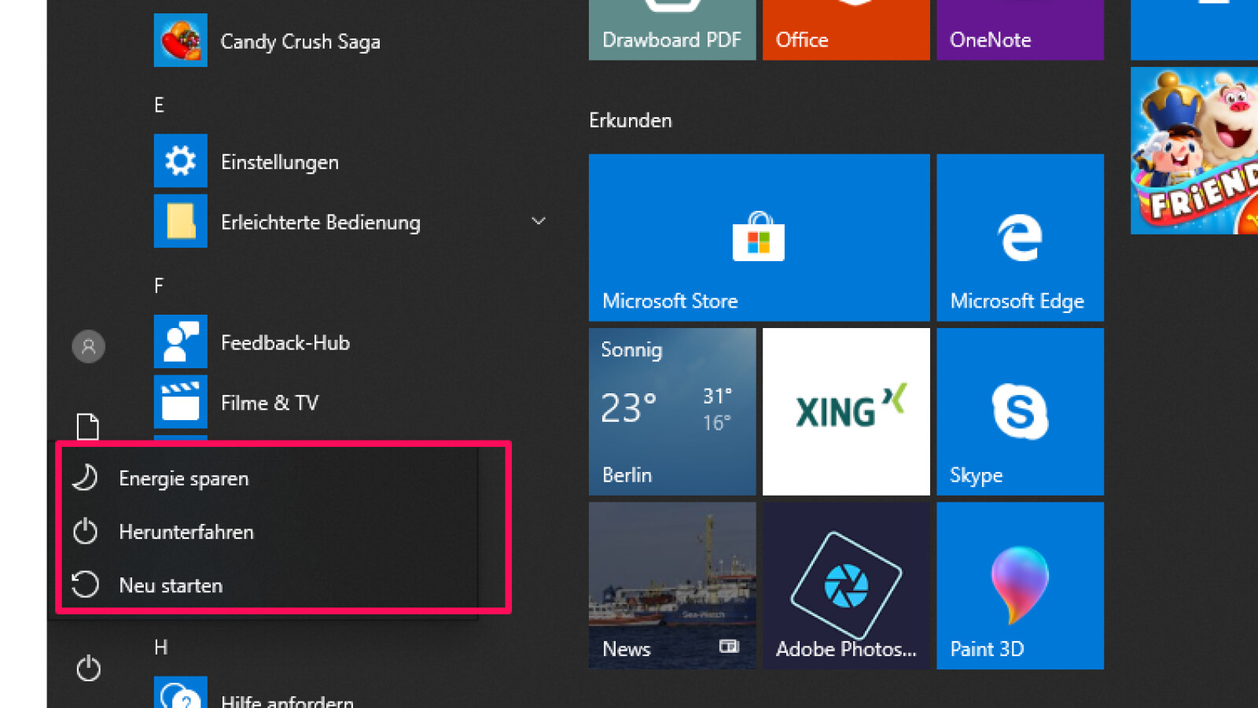Open the Documents icon in the left rail
The height and width of the screenshot is (708, 1258).
coord(88,427)
